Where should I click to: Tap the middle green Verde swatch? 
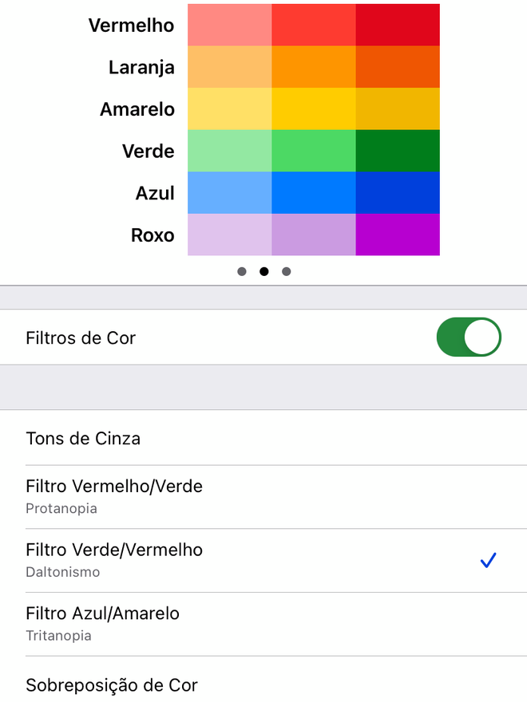click(x=314, y=151)
